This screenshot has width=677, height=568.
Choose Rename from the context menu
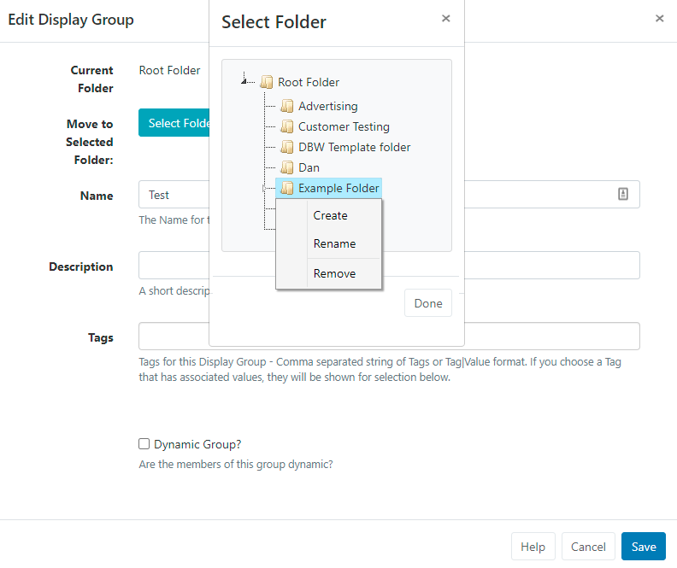click(334, 243)
